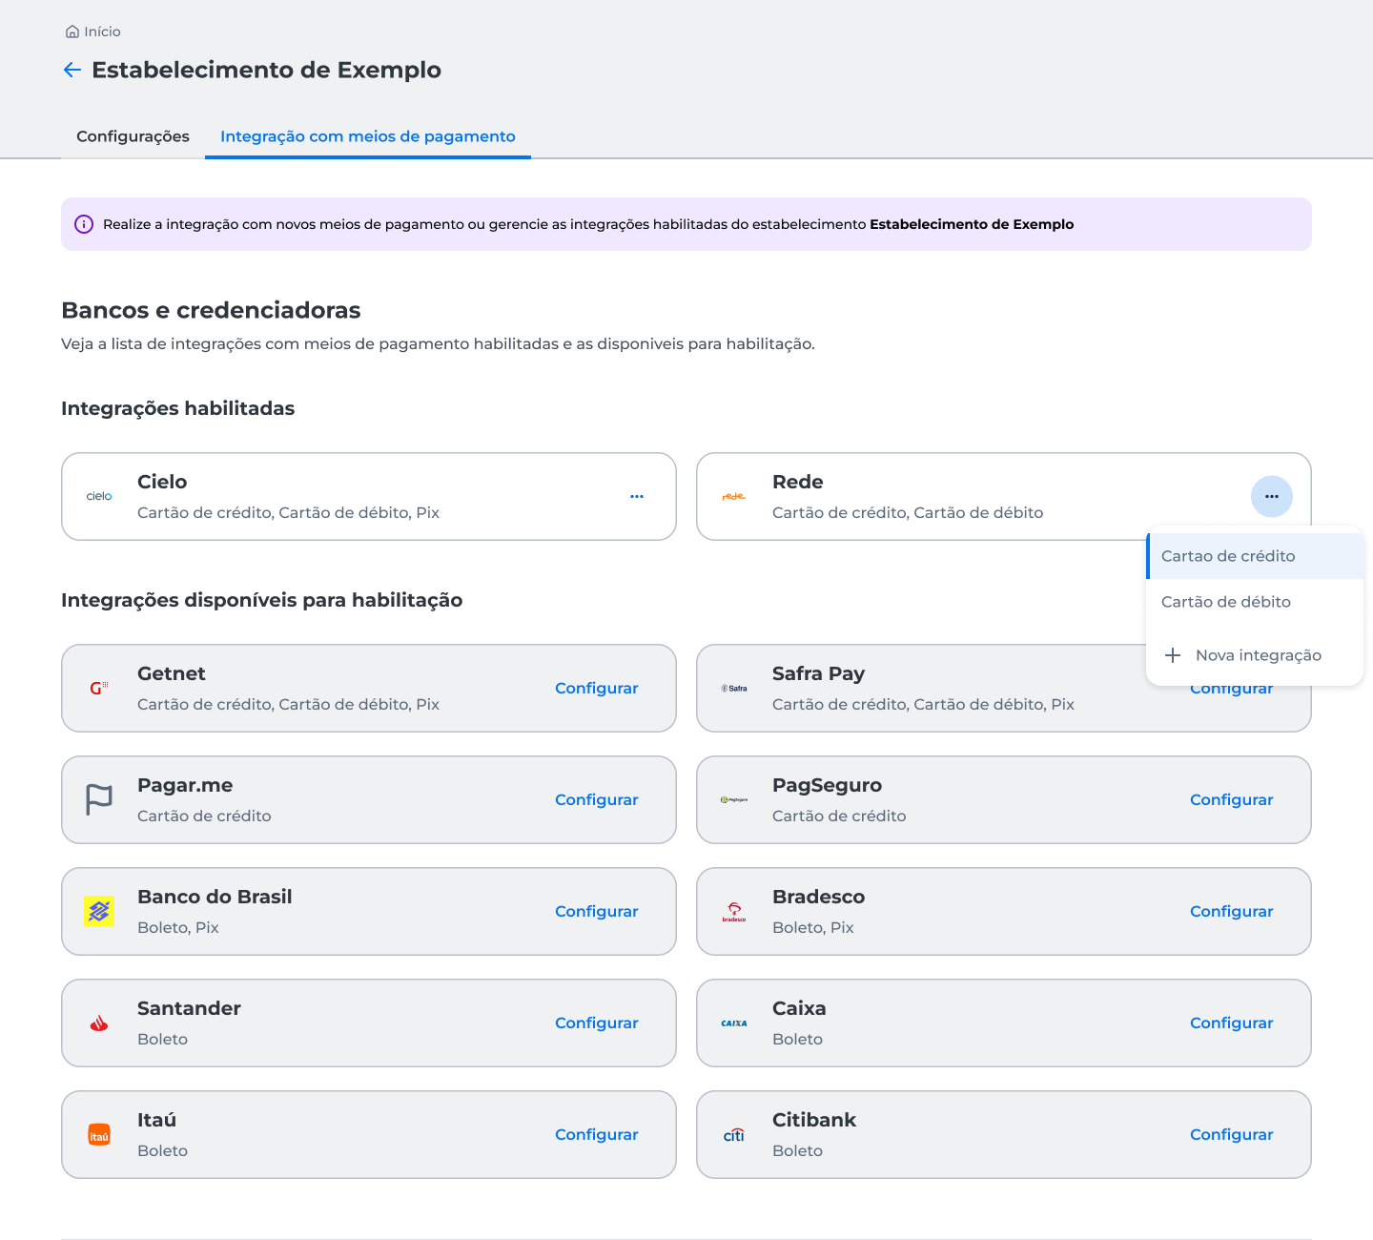The width and height of the screenshot is (1373, 1240).
Task: Click the Caixa card title
Action: point(799,1008)
